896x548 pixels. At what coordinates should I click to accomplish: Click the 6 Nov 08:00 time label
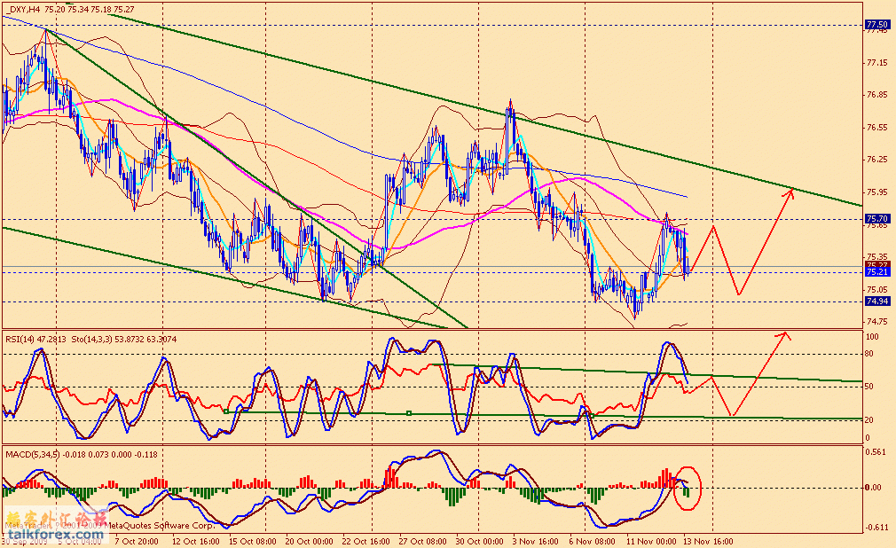click(x=592, y=541)
